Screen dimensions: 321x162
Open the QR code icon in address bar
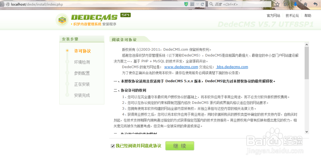click(192, 4)
